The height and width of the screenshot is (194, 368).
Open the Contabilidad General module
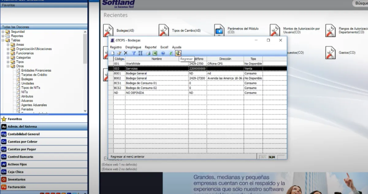coord(24,134)
